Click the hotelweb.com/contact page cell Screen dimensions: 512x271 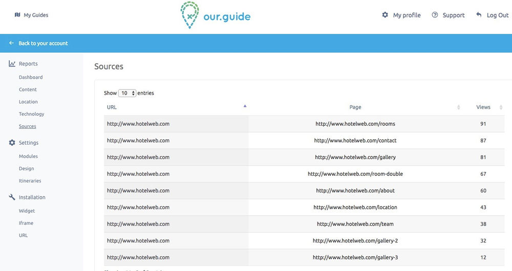coord(355,141)
